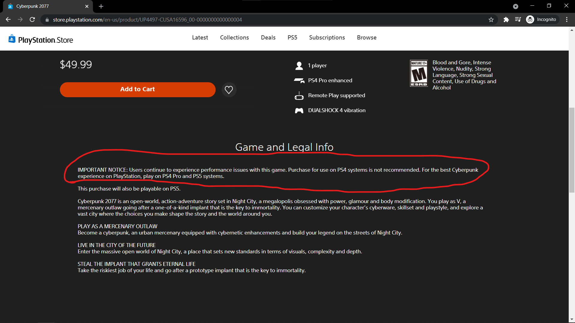Click the page vertical scrollbar thumb
Image resolution: width=575 pixels, height=323 pixels.
(572, 150)
